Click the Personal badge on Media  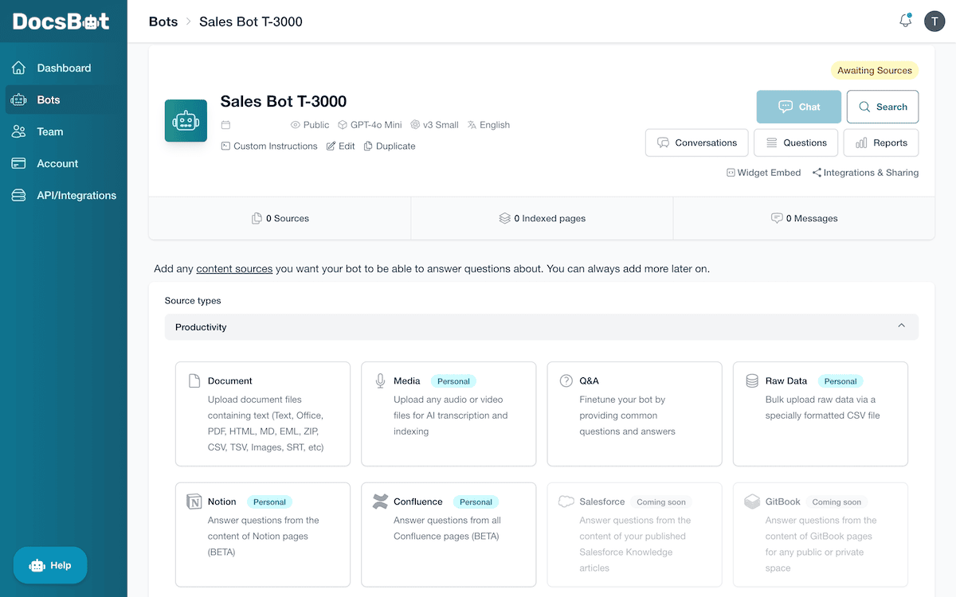click(x=453, y=381)
